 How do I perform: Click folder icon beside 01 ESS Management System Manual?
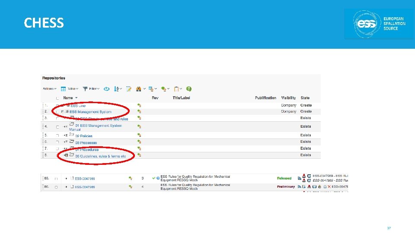pyautogui.click(x=71, y=124)
